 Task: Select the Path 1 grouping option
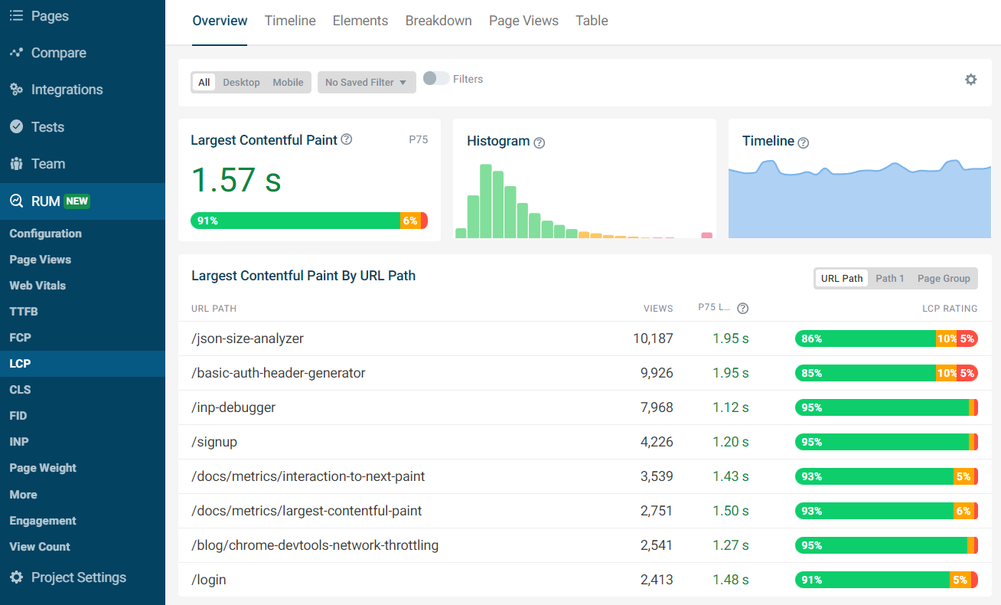(890, 278)
